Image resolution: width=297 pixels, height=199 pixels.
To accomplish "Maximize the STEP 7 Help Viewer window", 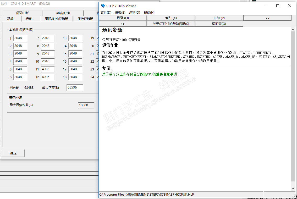I will tap(278, 6).
